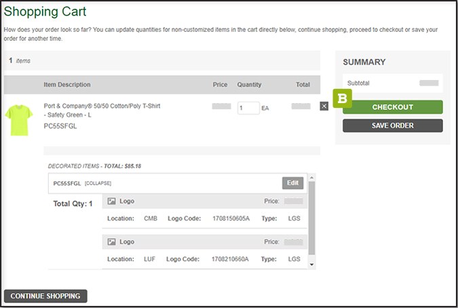Click the Item Description column header
Viewport: 458px width, 308px height.
(x=67, y=85)
